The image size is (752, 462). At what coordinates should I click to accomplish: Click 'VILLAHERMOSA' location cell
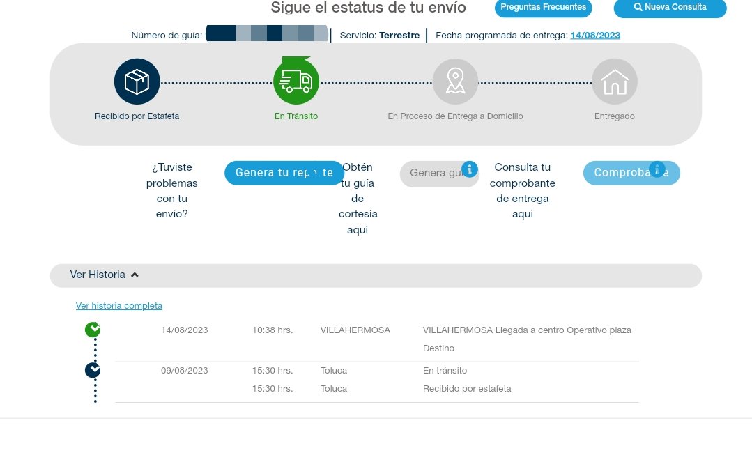pyautogui.click(x=355, y=330)
